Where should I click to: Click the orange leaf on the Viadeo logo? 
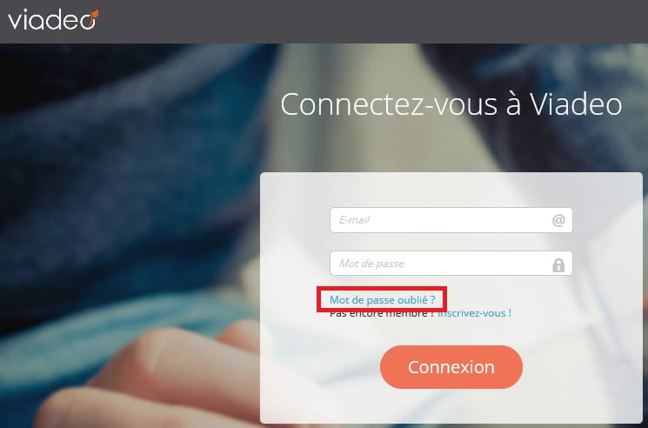(94, 15)
